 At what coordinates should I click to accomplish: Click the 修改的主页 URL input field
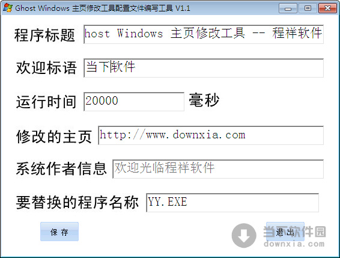tap(211, 135)
